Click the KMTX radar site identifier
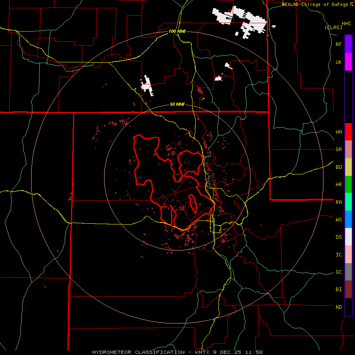This screenshot has width=355, height=355. click(202, 352)
